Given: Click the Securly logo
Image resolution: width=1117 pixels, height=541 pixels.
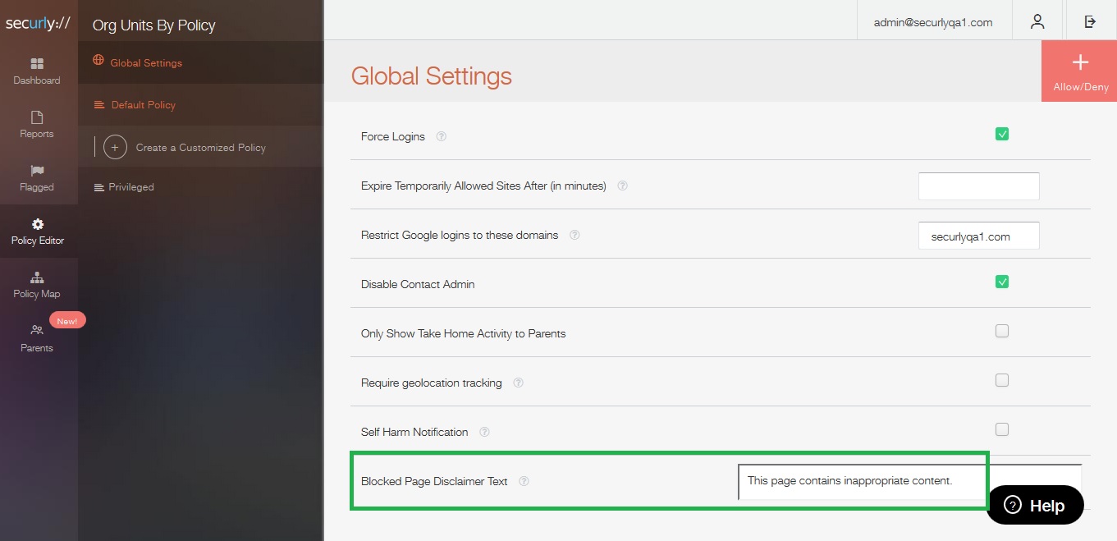Looking at the screenshot, I should click(x=38, y=24).
